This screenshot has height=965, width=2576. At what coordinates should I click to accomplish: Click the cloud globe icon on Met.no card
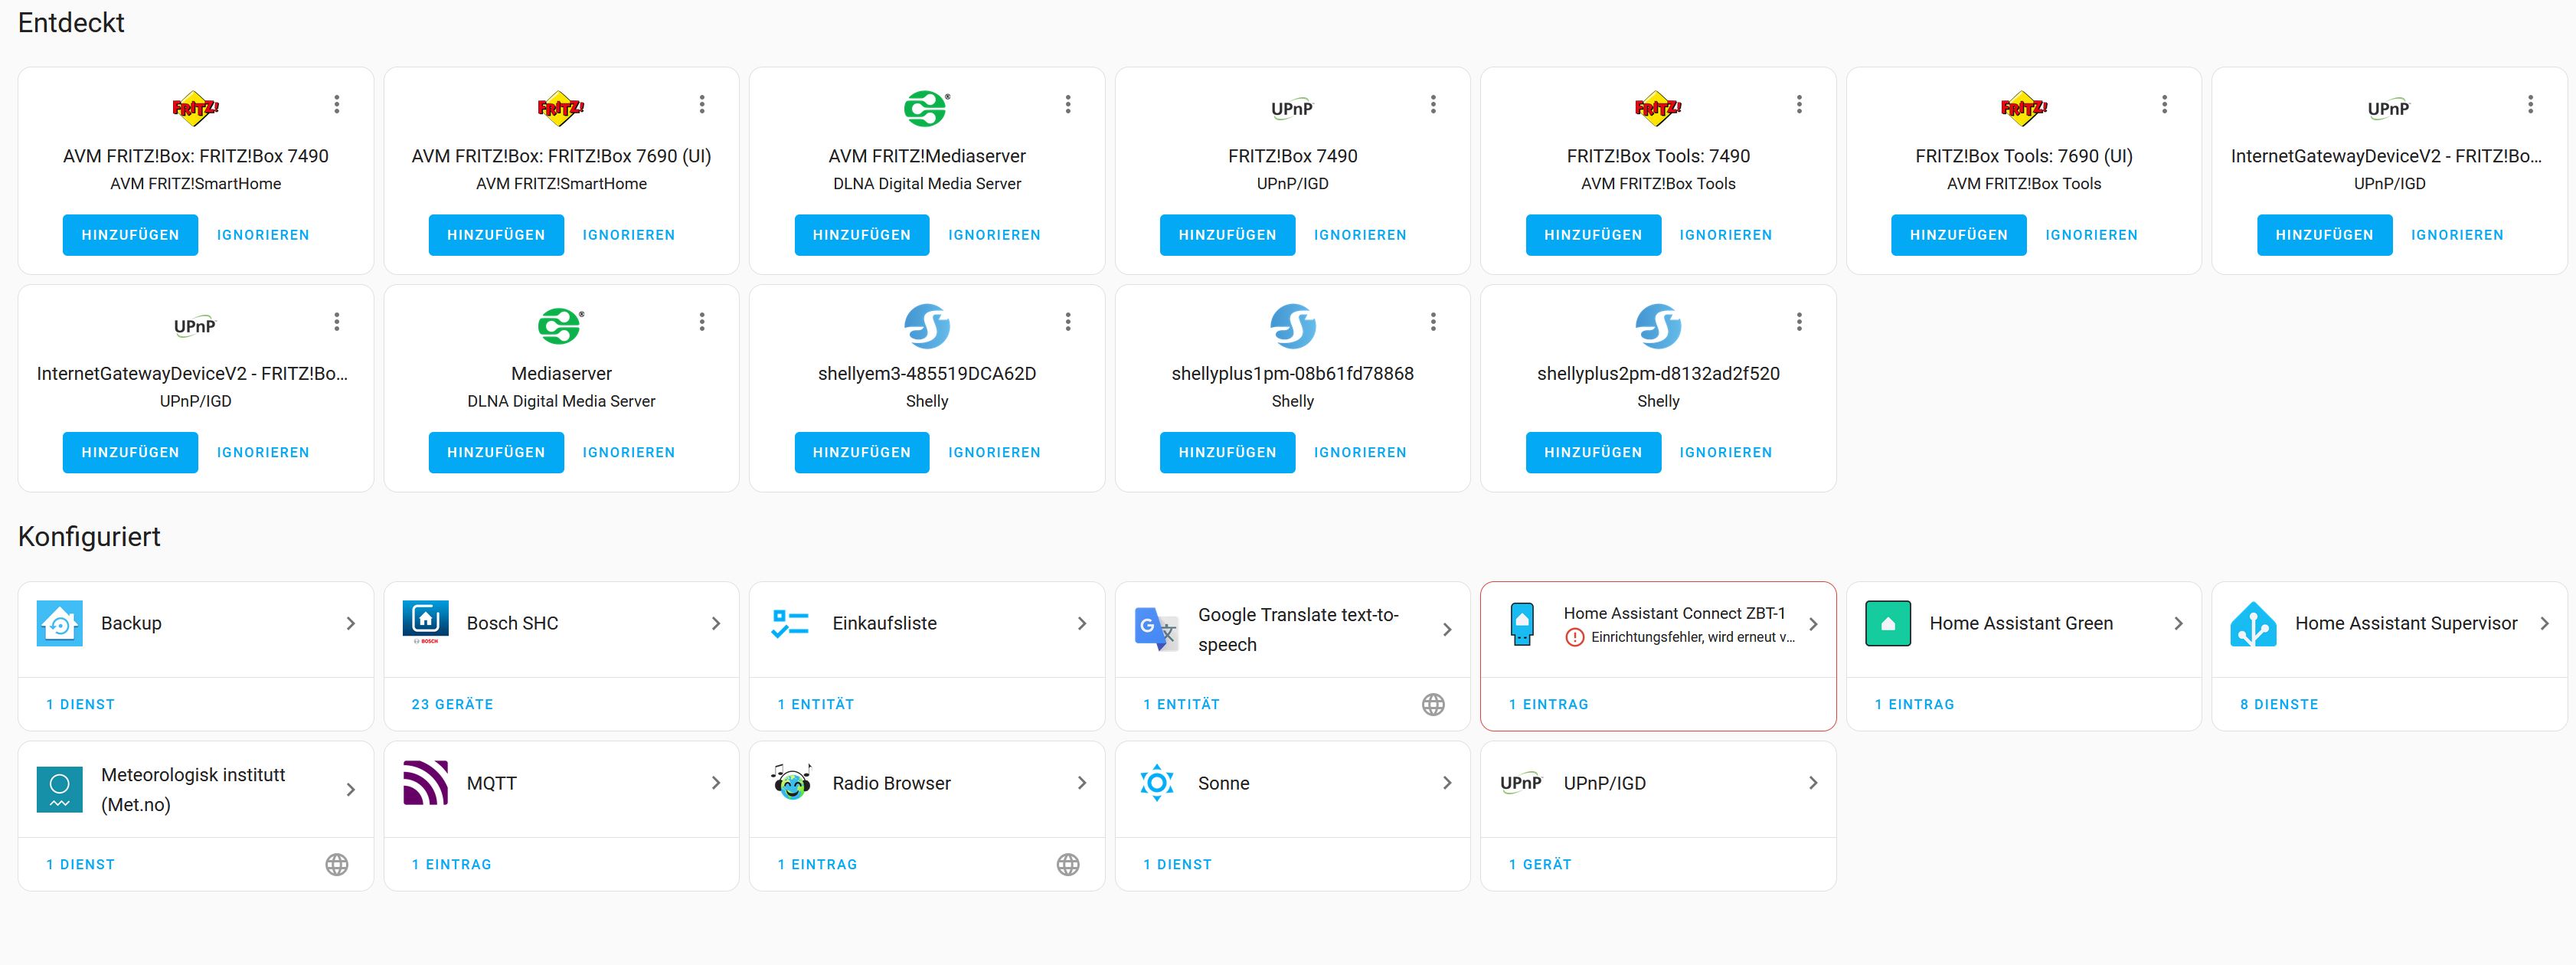pyautogui.click(x=337, y=864)
